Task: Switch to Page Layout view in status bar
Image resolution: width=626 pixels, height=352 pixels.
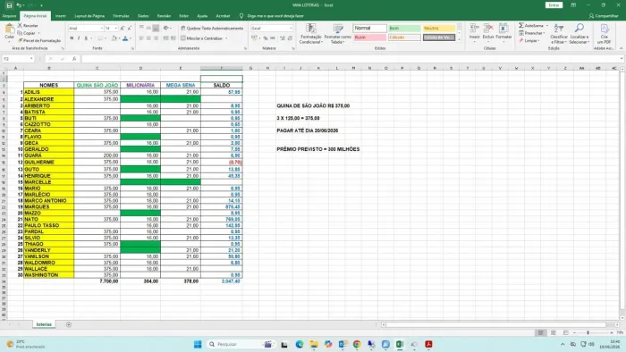Action: [554, 332]
